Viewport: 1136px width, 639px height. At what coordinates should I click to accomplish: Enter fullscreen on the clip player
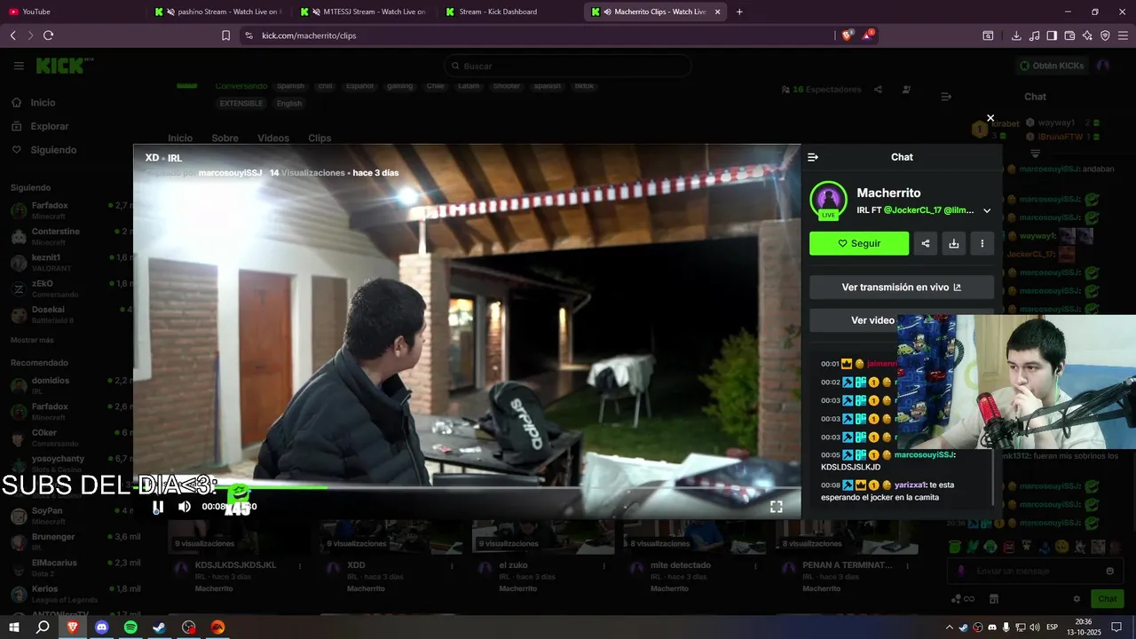776,507
